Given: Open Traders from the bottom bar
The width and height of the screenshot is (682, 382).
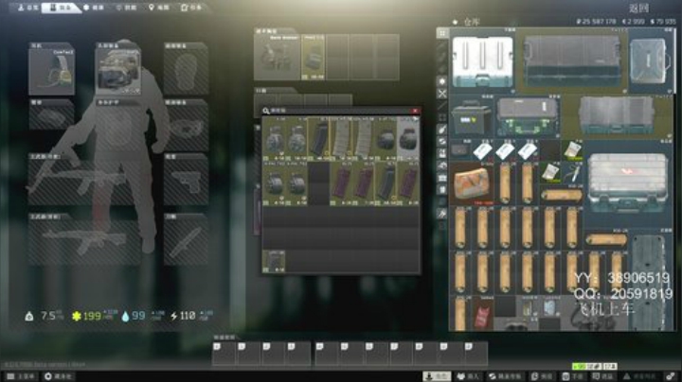Looking at the screenshot, I should click(468, 376).
